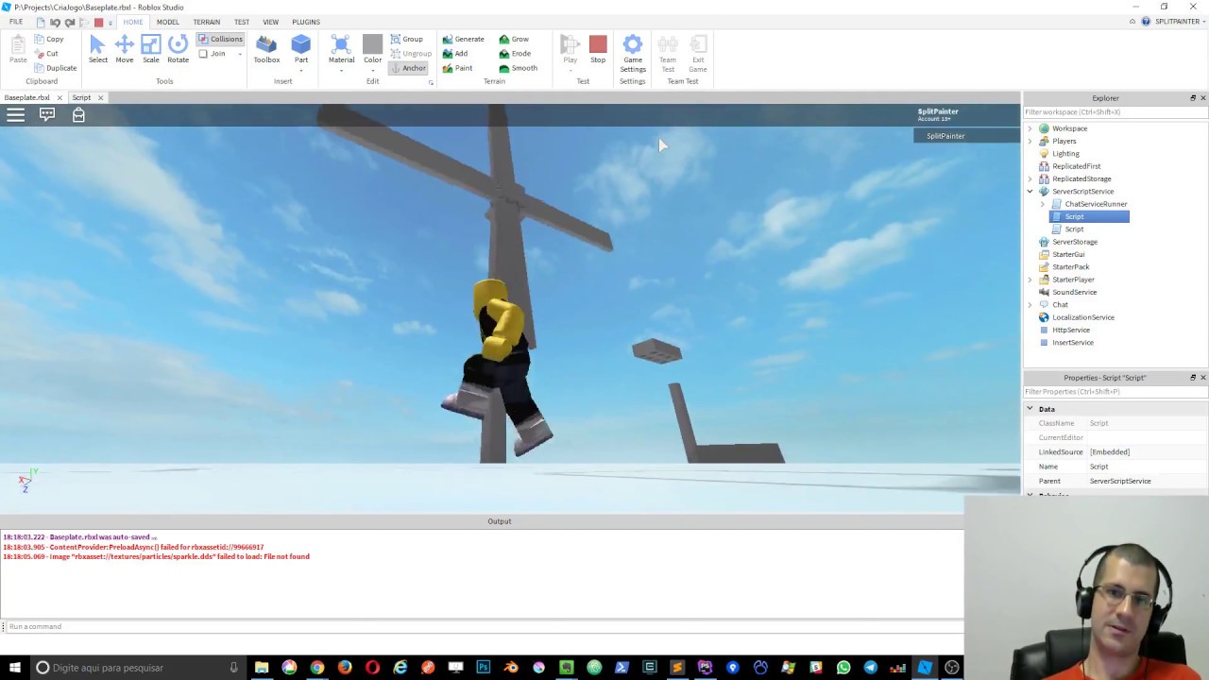This screenshot has width=1209, height=680.
Task: Pick the Rotate tool
Action: 178,49
